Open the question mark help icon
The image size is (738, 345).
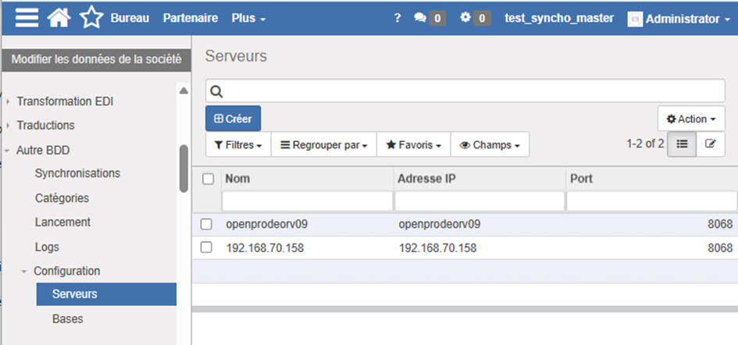(398, 18)
